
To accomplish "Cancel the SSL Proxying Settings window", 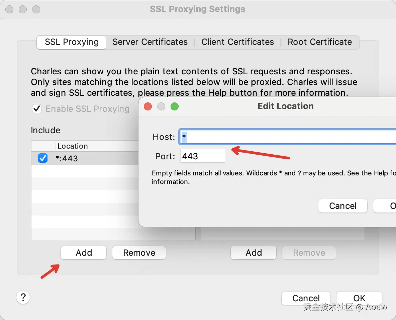I will point(306,298).
